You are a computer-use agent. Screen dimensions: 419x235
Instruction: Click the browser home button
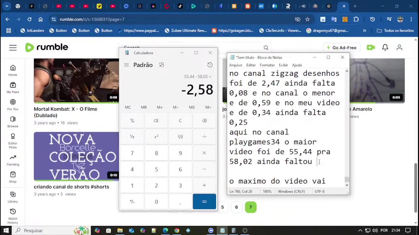point(41,19)
